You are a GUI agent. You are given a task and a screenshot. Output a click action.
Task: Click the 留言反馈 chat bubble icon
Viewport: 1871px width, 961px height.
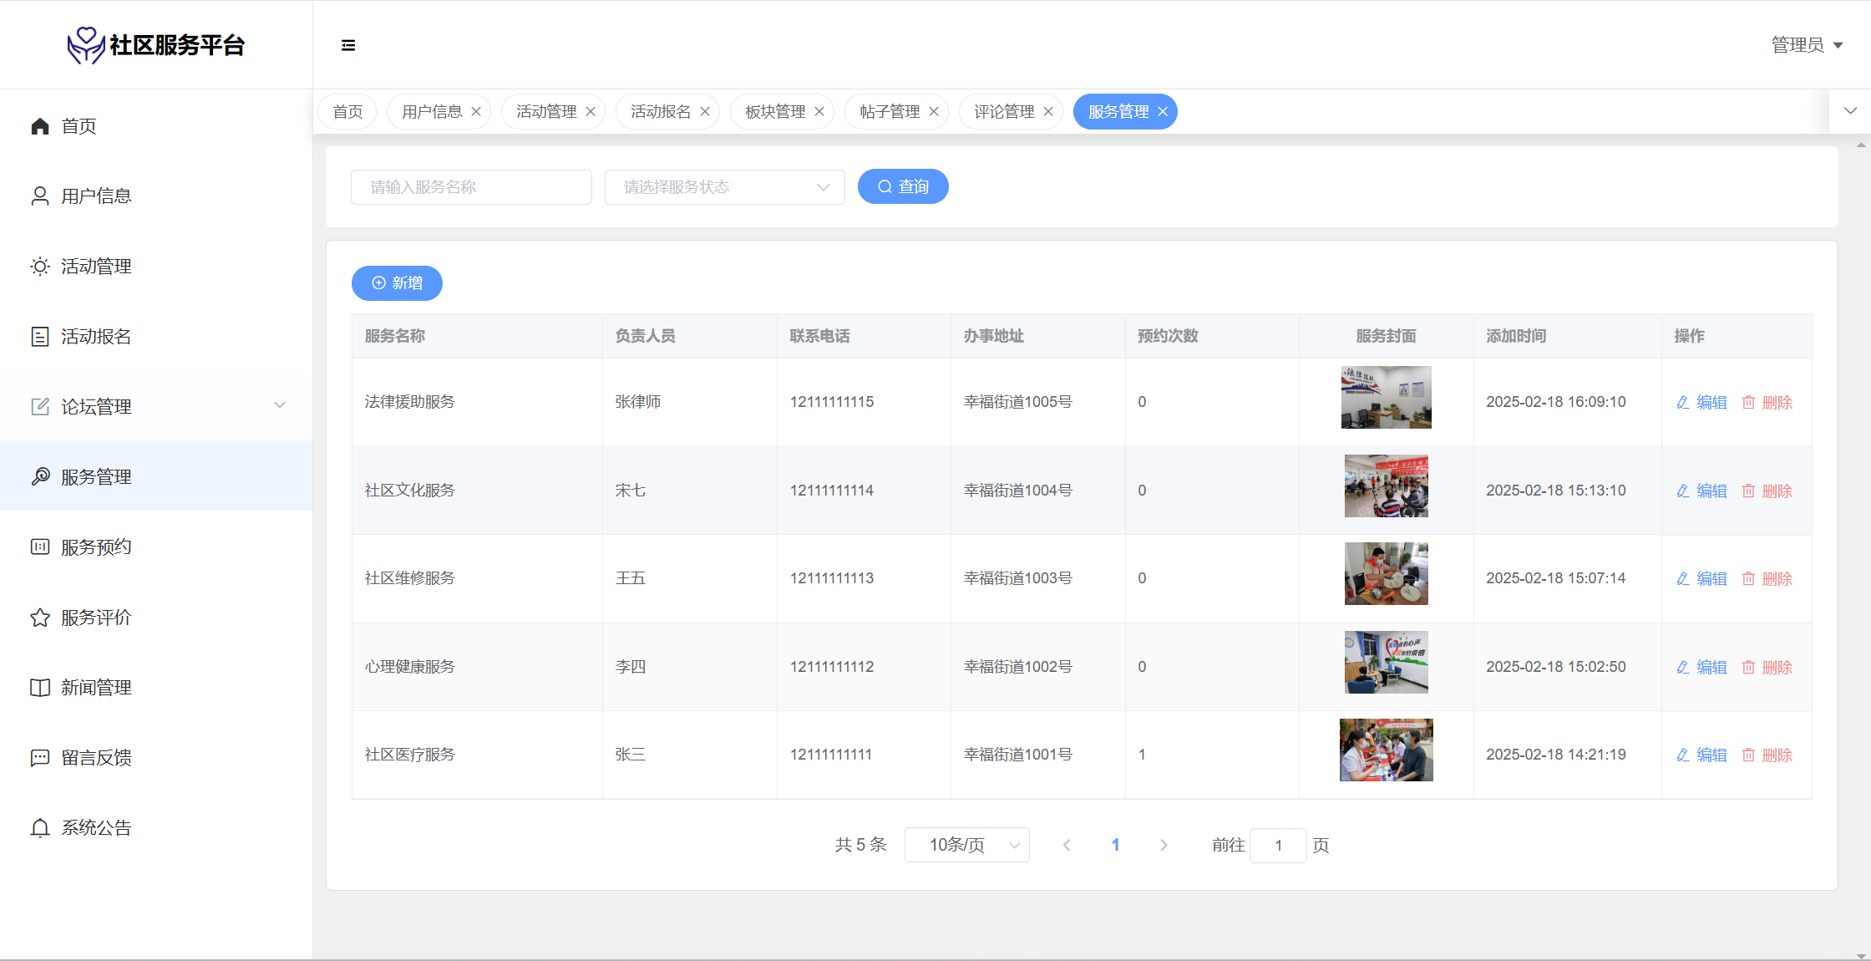click(x=40, y=758)
